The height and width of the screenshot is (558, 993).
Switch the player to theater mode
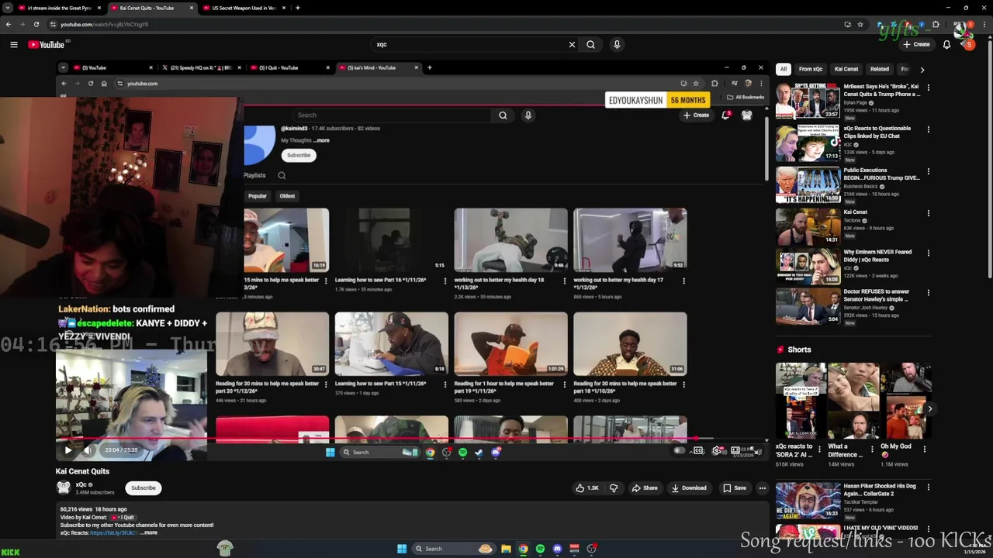(735, 450)
